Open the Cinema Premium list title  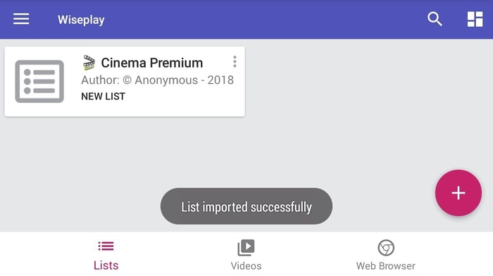click(x=152, y=63)
